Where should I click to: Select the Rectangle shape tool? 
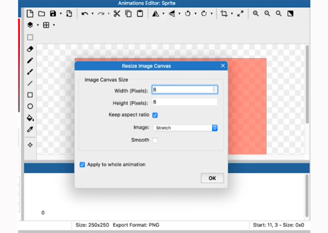(x=30, y=95)
